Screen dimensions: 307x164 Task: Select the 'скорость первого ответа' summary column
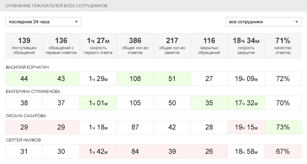click(x=98, y=46)
